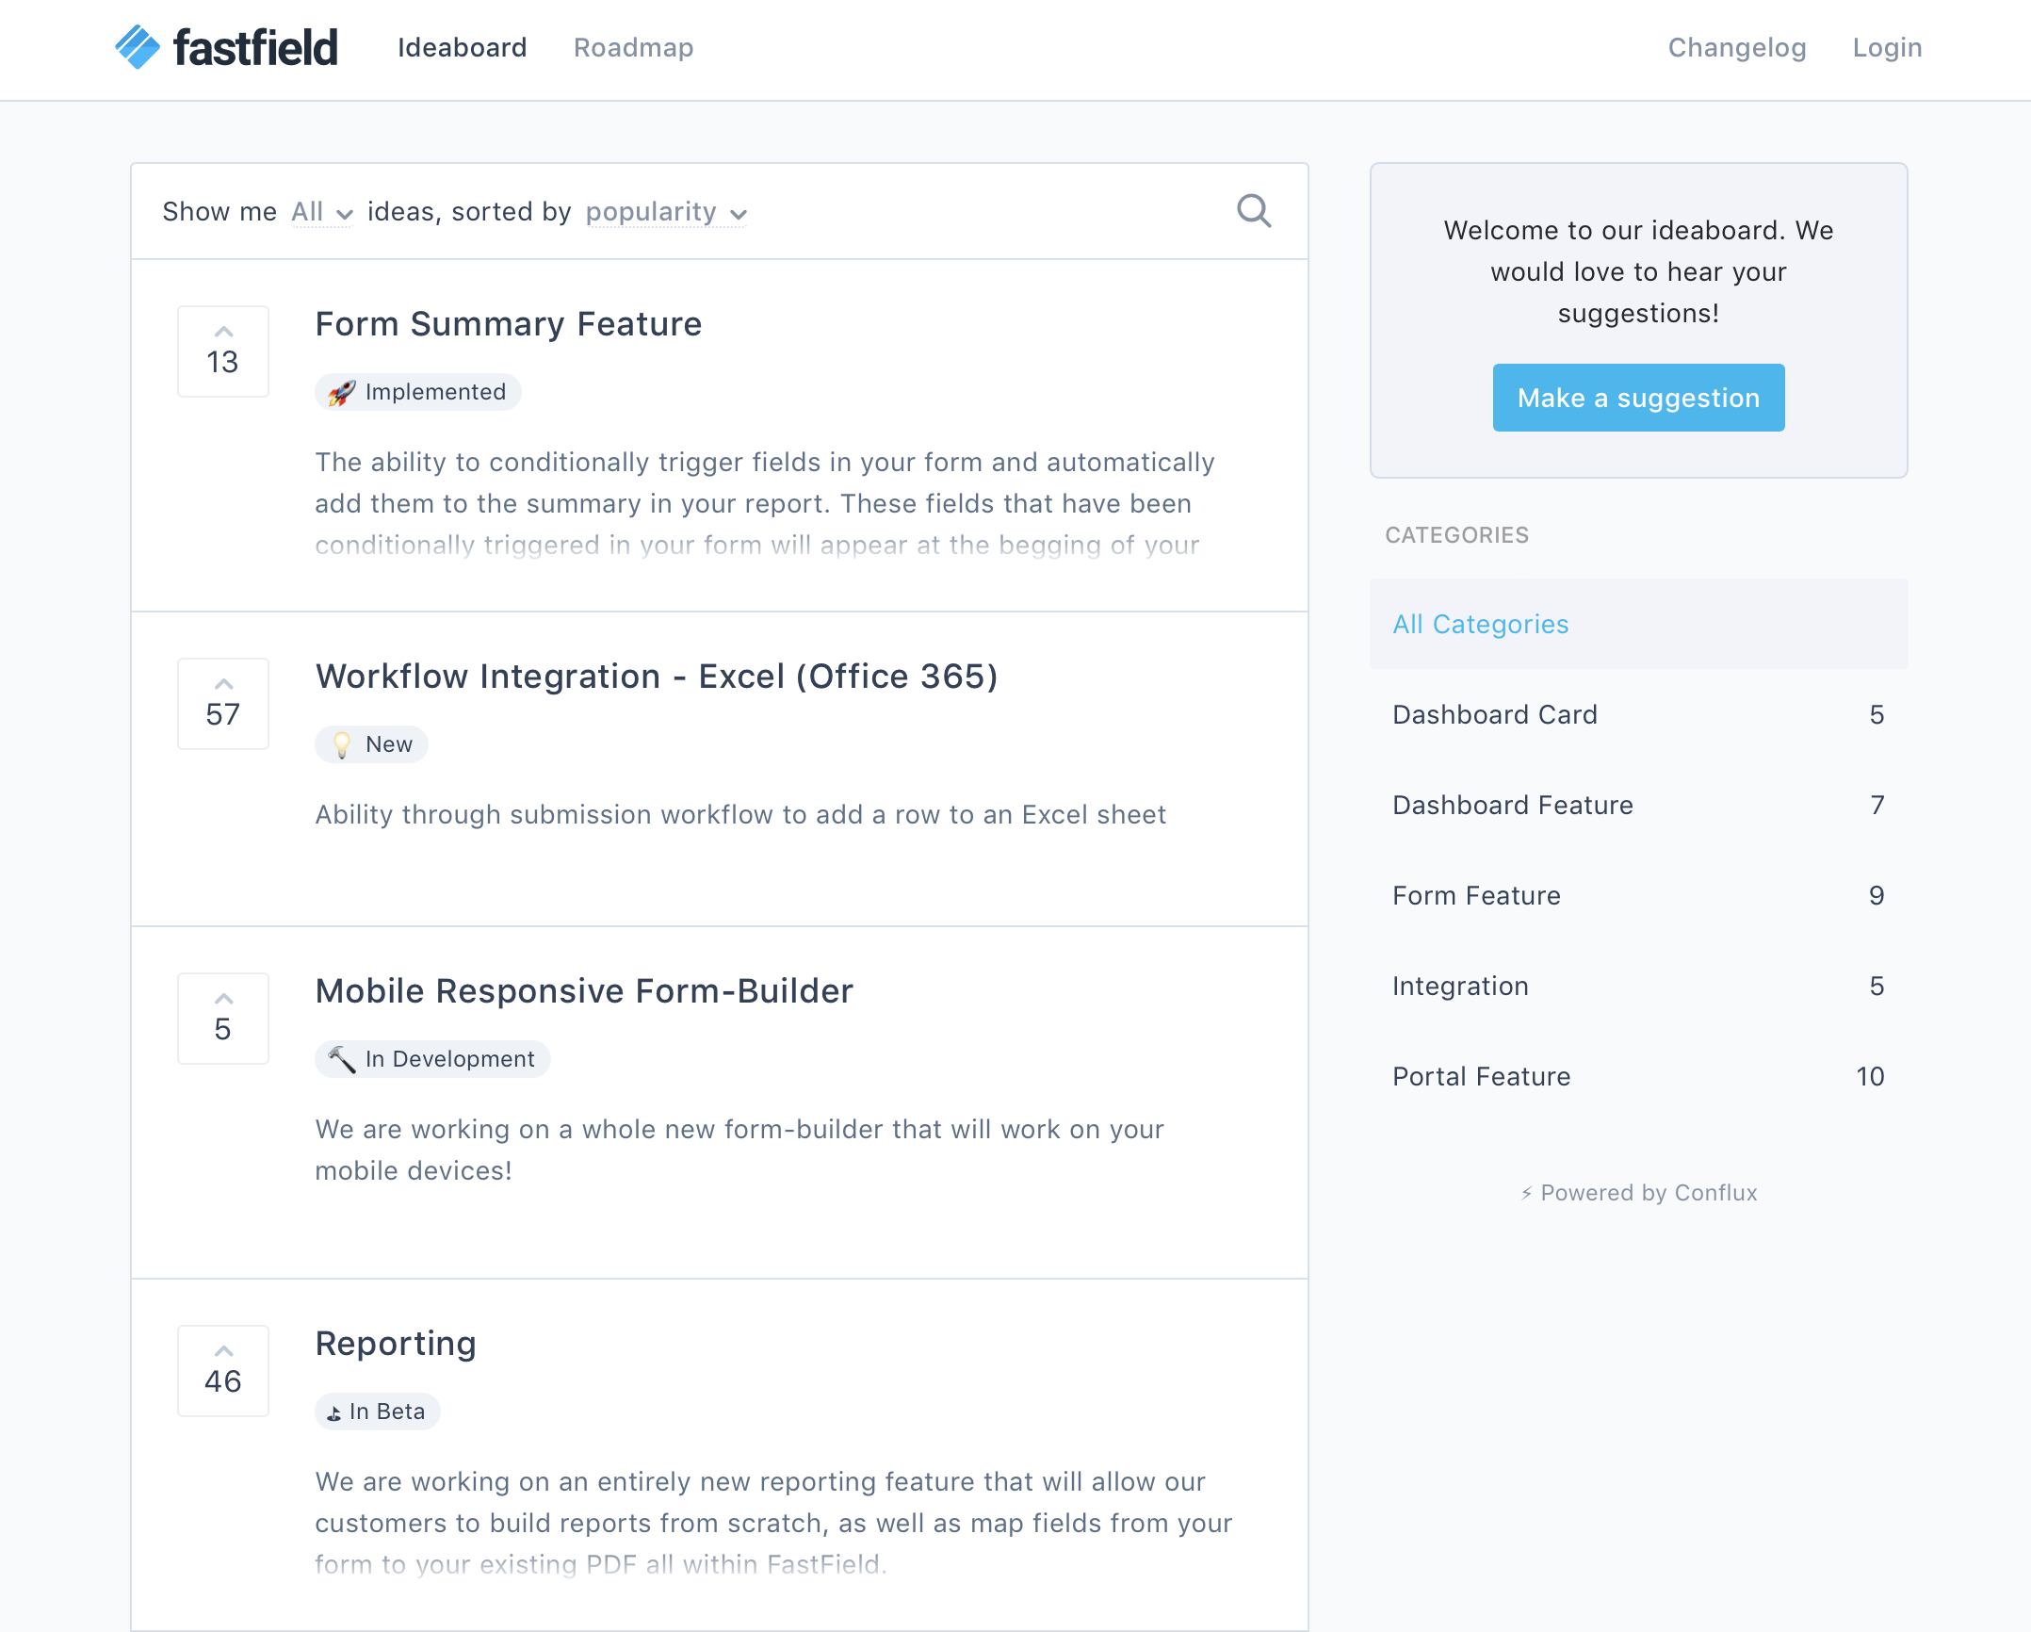Upvote the Reporting idea

(222, 1349)
